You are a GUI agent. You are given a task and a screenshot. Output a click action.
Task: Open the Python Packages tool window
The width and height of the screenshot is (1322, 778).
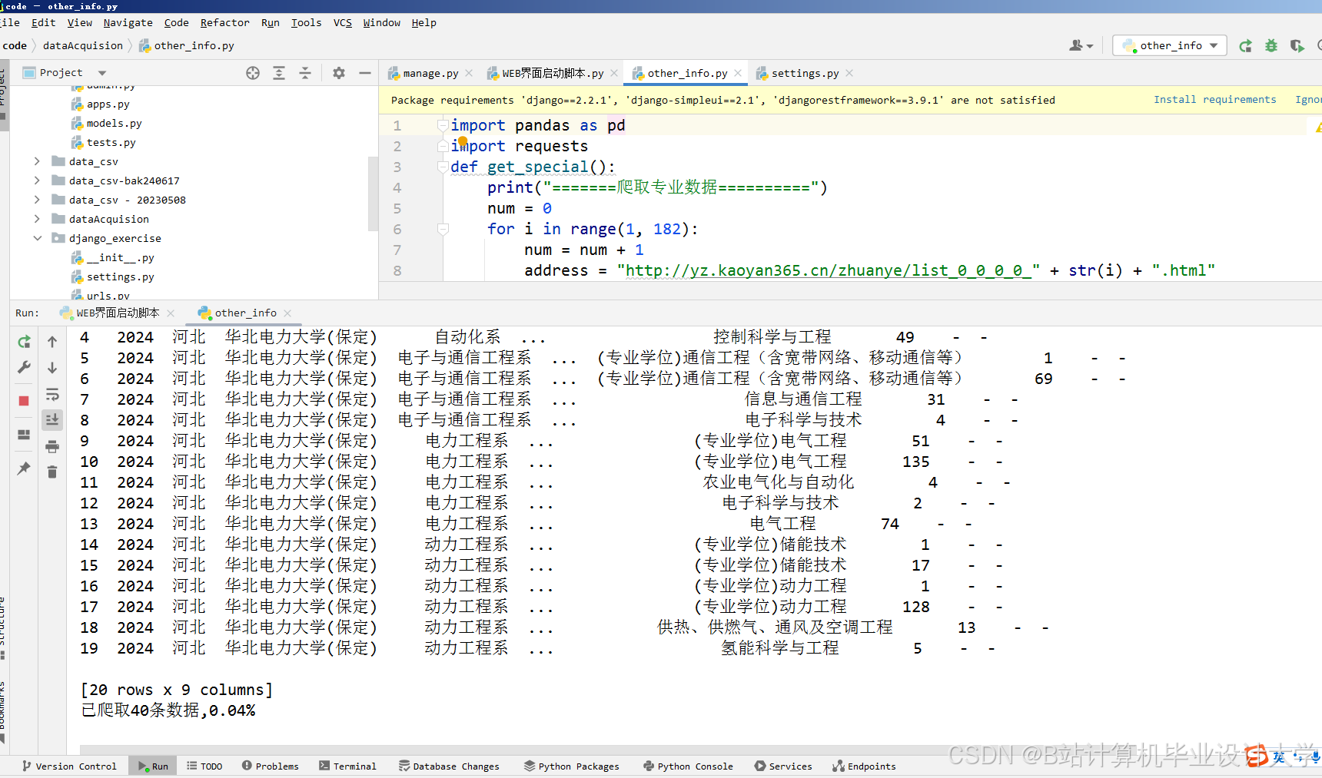pyautogui.click(x=572, y=765)
